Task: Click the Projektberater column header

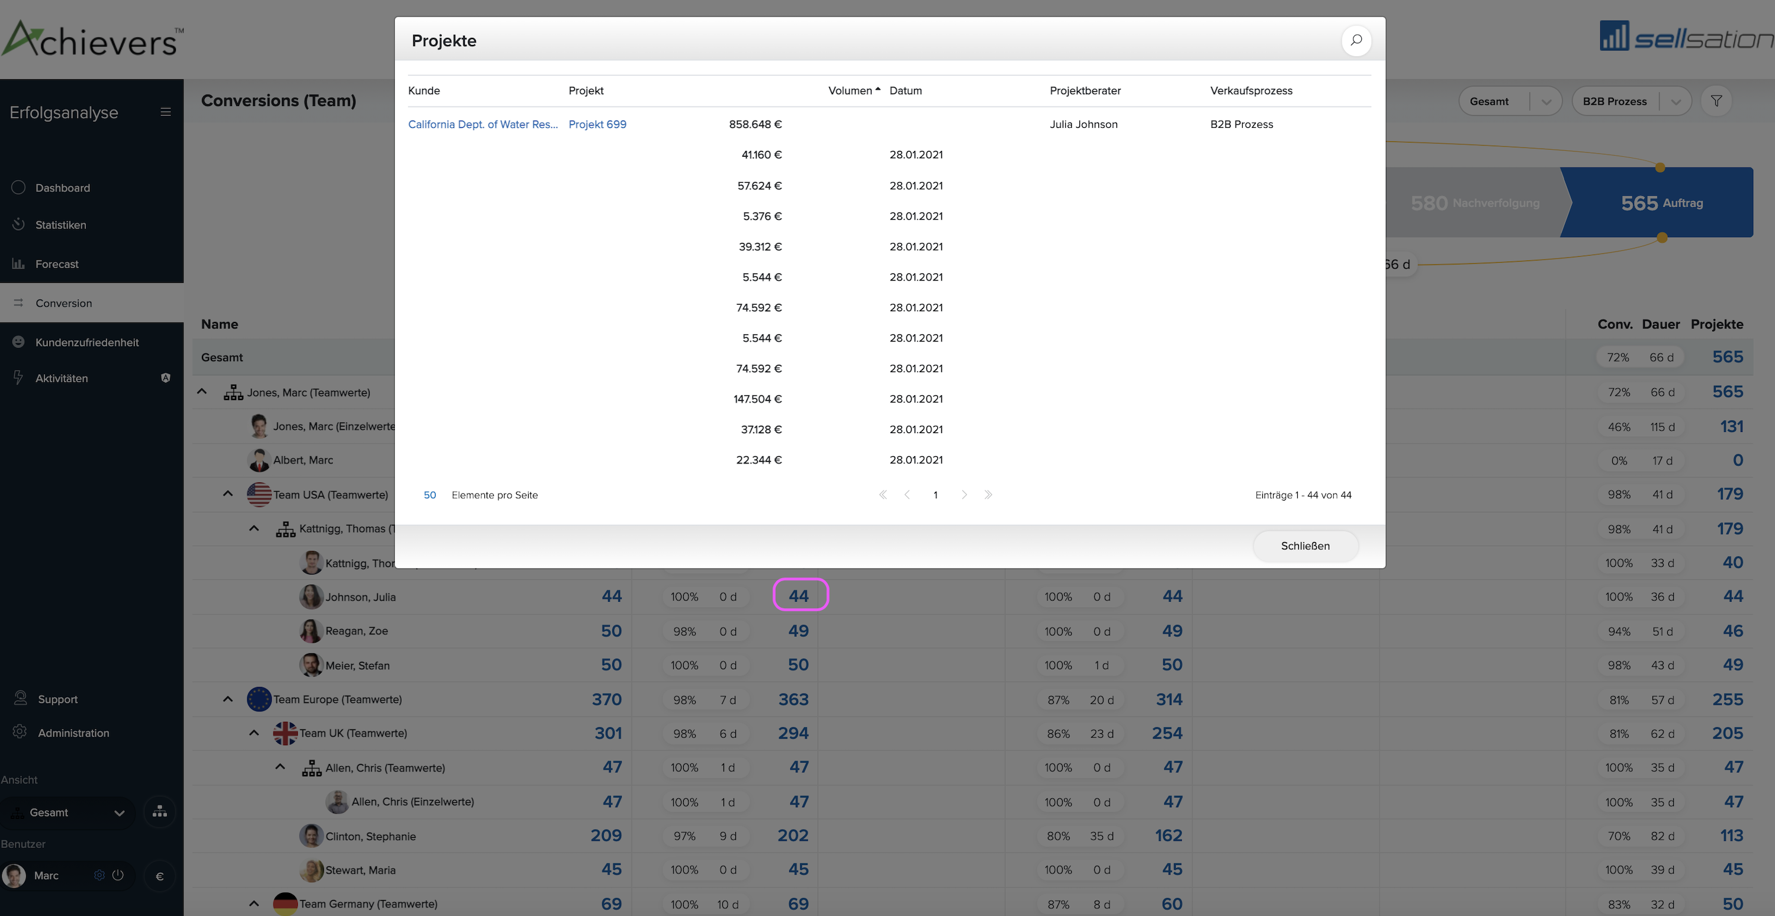Action: [1085, 90]
